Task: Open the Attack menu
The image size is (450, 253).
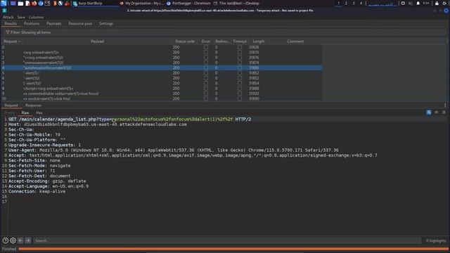Action: point(8,17)
